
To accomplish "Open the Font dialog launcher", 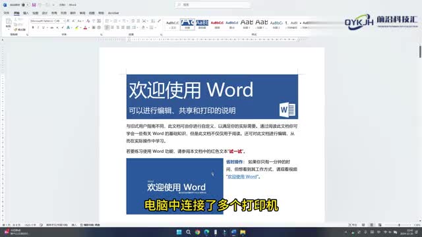I will point(101,35).
